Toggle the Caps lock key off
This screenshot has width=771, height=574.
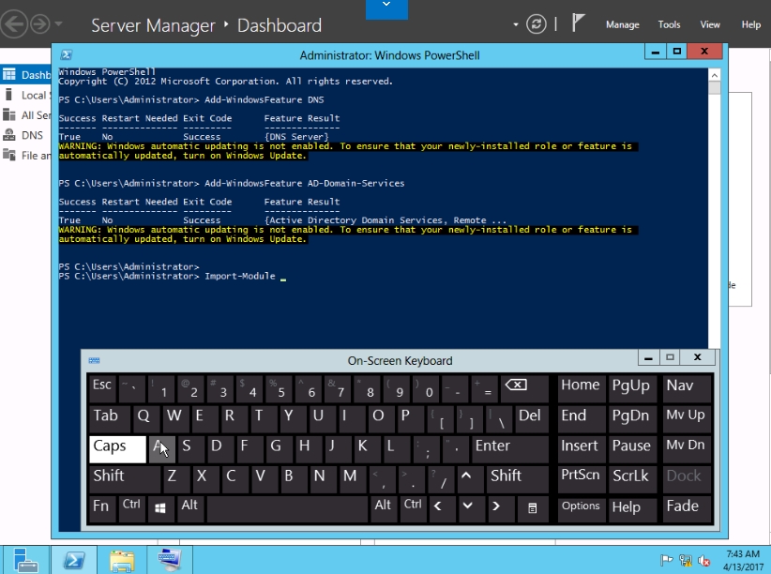tap(117, 446)
